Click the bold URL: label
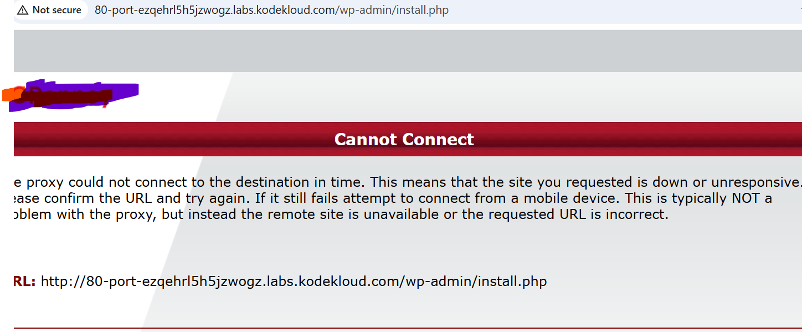The width and height of the screenshot is (802, 332). pyautogui.click(x=24, y=281)
